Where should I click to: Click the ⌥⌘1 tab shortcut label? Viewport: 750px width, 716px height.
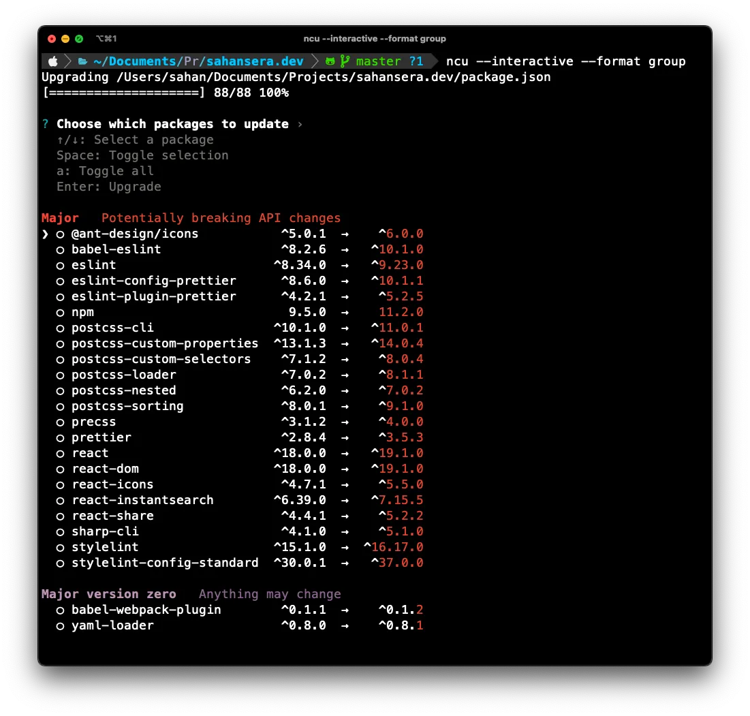click(106, 39)
